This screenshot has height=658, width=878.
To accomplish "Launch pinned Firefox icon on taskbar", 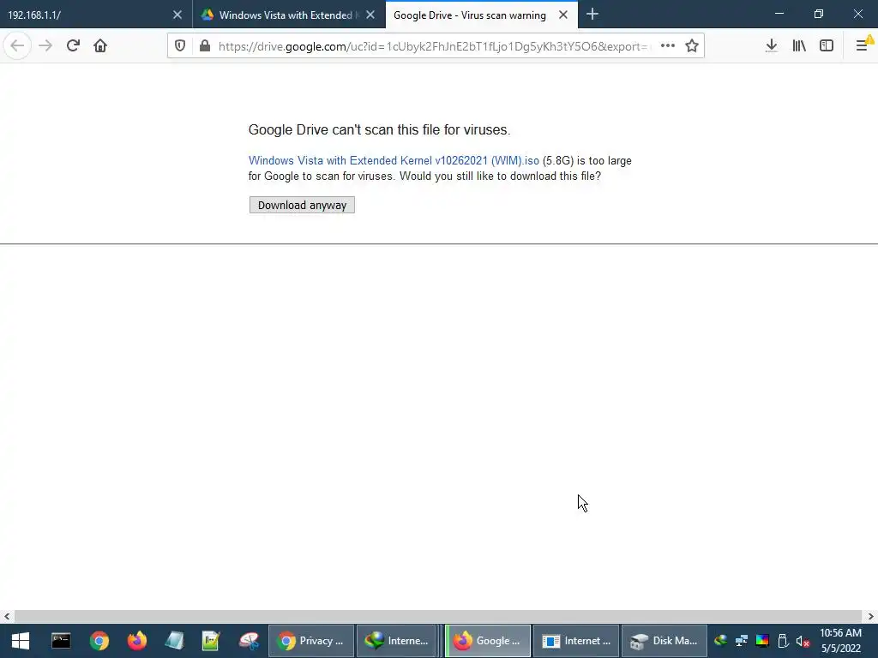I will point(136,641).
